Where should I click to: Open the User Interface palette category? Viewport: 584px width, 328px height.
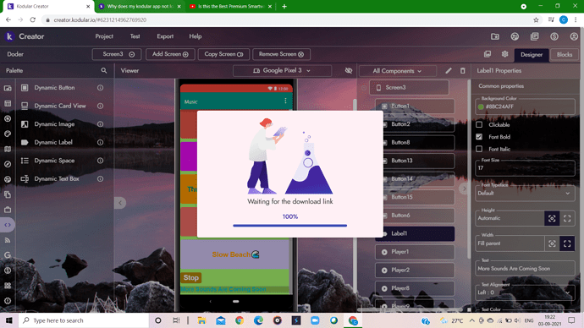pyautogui.click(x=8, y=88)
